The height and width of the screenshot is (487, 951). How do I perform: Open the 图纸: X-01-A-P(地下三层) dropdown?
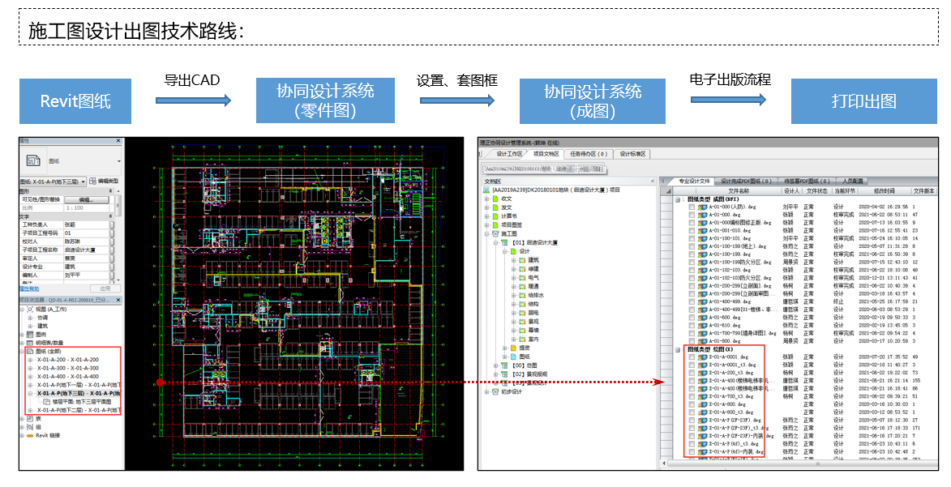point(83,181)
